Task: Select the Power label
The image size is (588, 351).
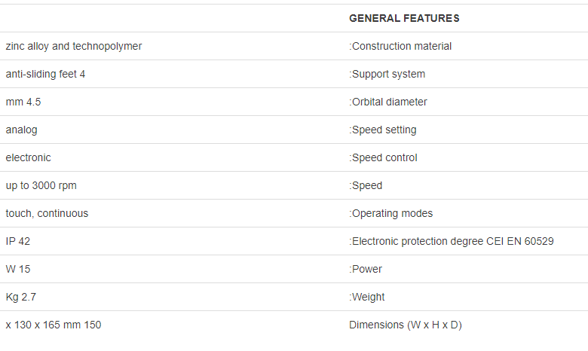Action: pos(366,269)
